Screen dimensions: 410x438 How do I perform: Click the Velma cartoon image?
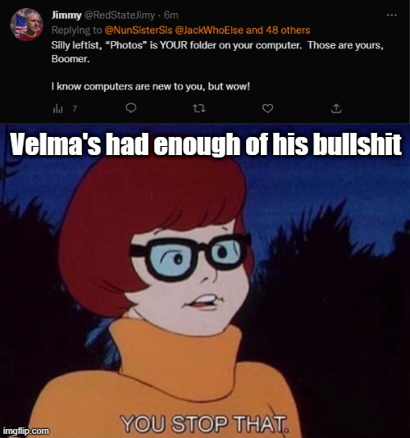tap(205, 281)
